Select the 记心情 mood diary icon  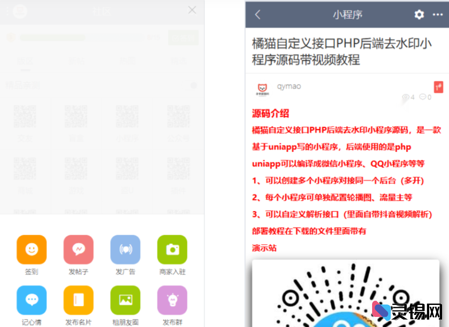31,299
